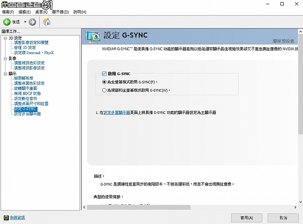Click the G-SYNC monitor header icon
Viewport: 303px width, 224px height.
tap(93, 37)
